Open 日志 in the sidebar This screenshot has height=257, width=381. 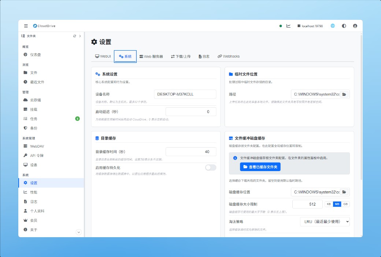[x=51, y=202]
